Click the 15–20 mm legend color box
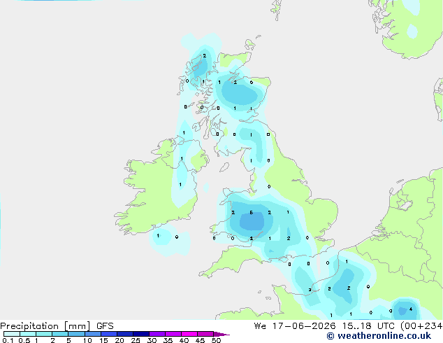 point(108,334)
